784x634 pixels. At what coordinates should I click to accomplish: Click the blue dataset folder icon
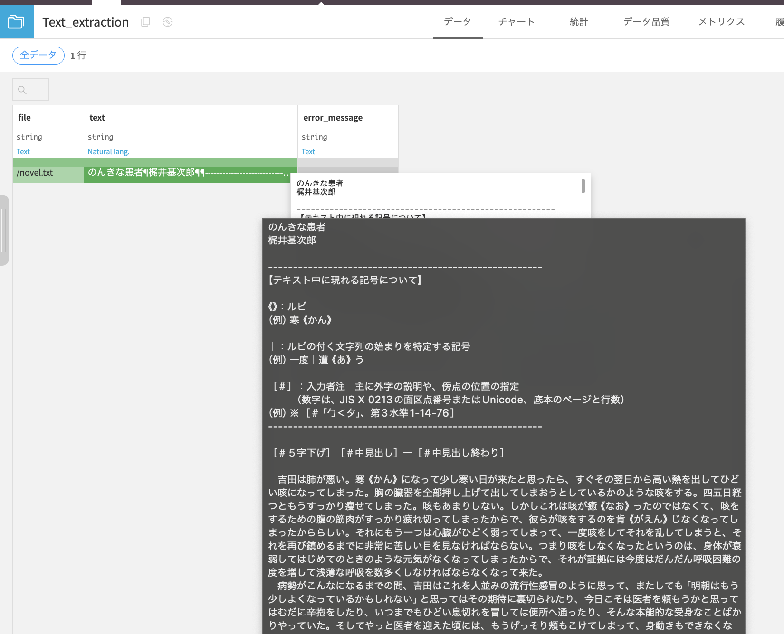click(17, 22)
